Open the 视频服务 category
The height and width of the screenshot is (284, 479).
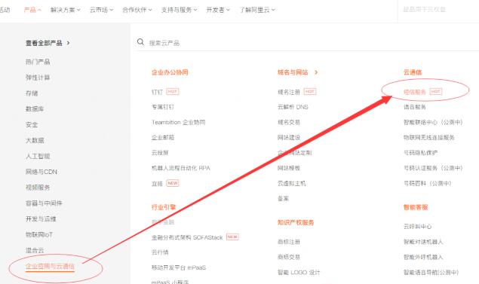coord(38,188)
